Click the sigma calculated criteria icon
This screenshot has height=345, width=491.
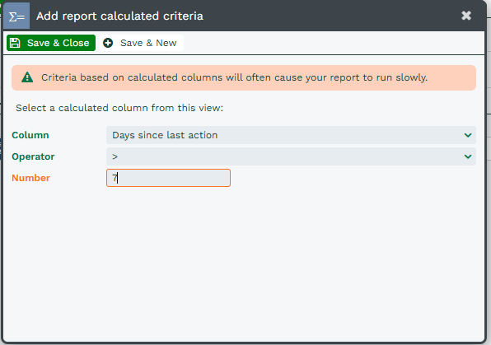click(16, 16)
